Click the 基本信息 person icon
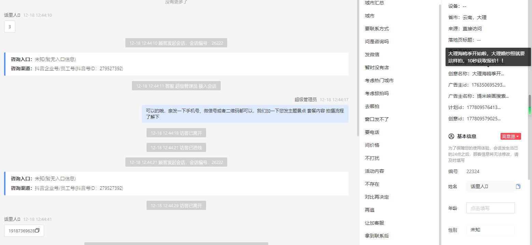Screen dimensions: 532x245 (451, 136)
